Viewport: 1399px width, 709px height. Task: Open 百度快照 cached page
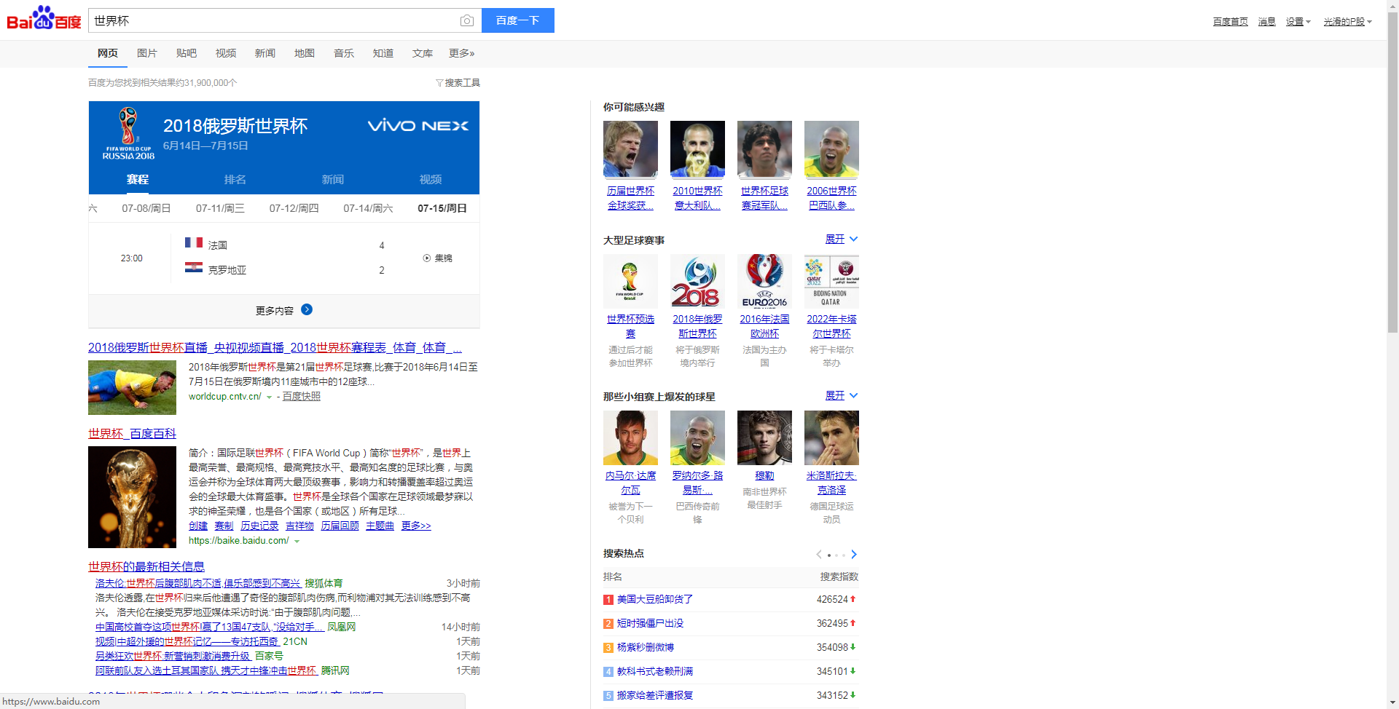(x=302, y=397)
